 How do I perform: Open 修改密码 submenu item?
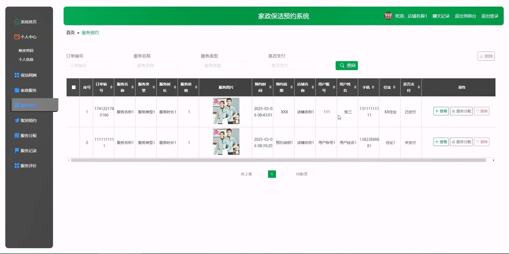point(26,51)
